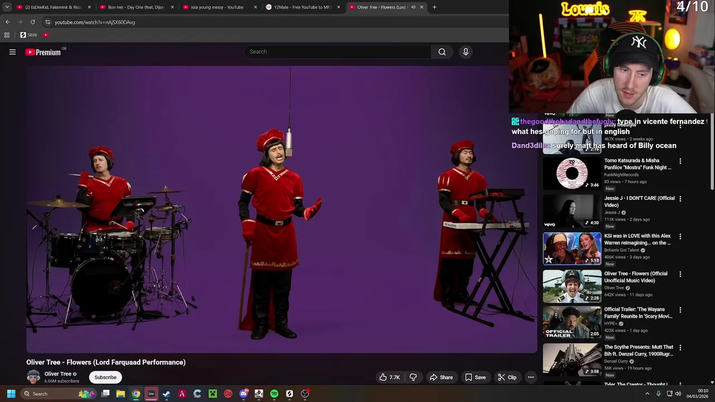Open Oliver Tree channel name link
The width and height of the screenshot is (715, 402).
point(58,374)
